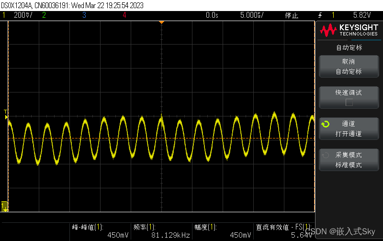Click the yellow T trigger level marker
Screen dimensions: 383x241
[6, 115]
